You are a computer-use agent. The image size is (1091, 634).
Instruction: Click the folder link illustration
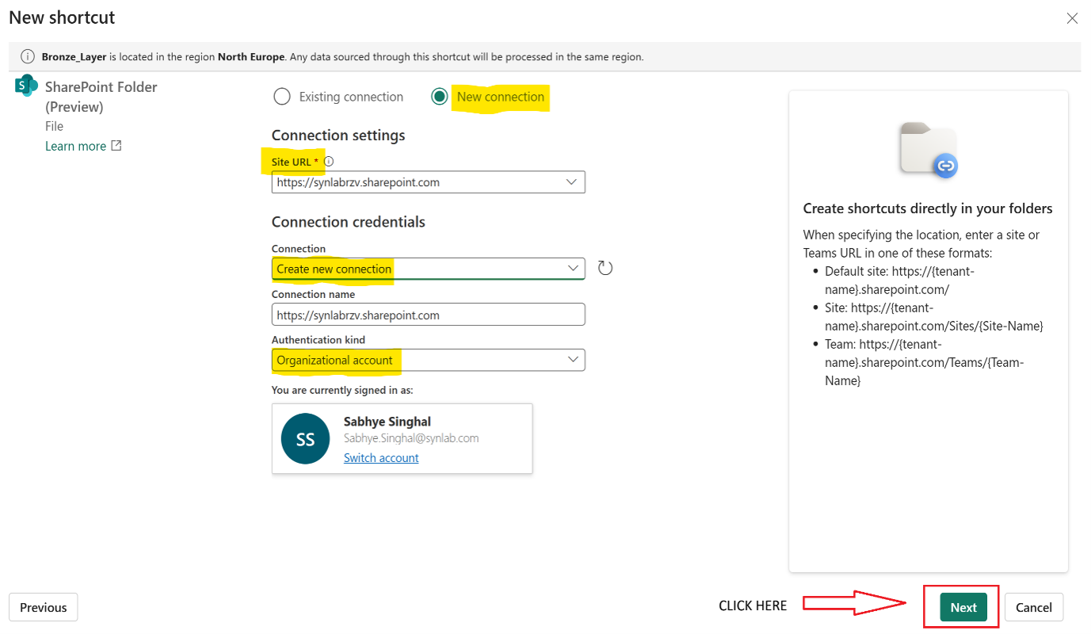pyautogui.click(x=929, y=150)
